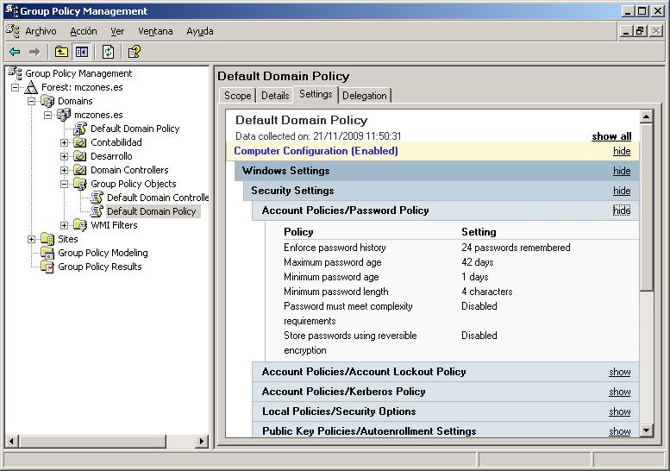Show the Local Policies/Security Options section
The image size is (670, 471).
point(620,411)
